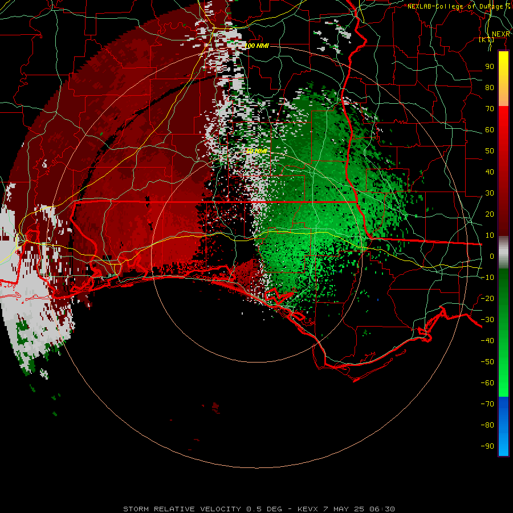Click the -20 value on the velocity scale
This screenshot has width=513, height=513.
pyautogui.click(x=487, y=299)
